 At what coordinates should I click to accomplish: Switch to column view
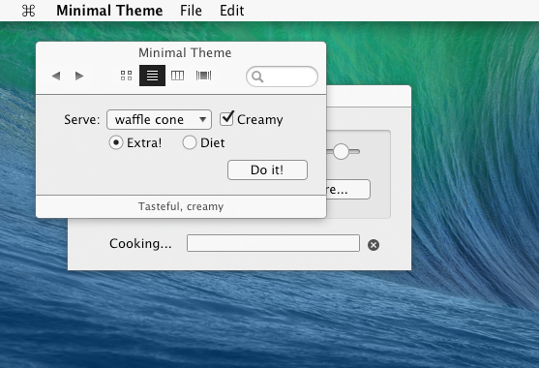(177, 76)
